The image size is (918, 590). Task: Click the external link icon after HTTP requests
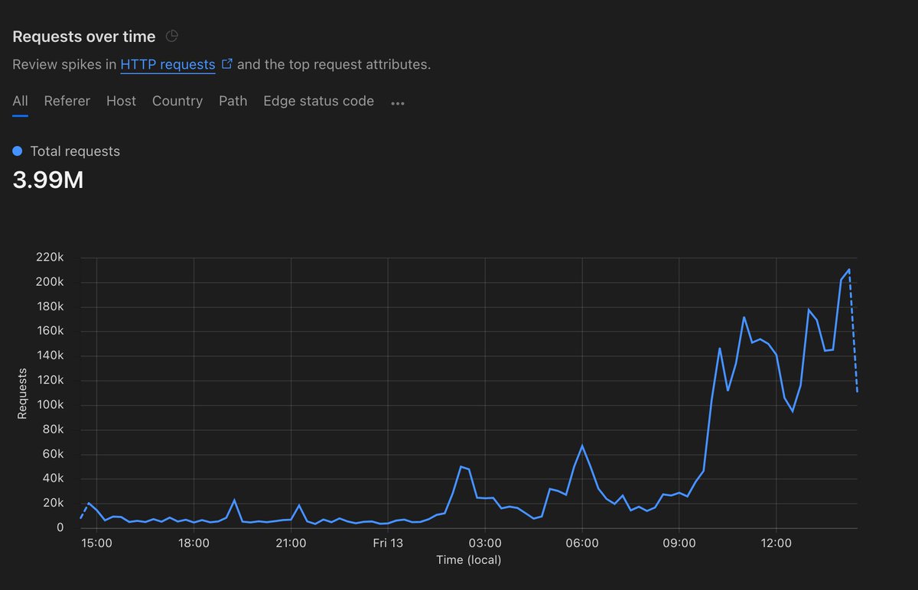click(x=226, y=64)
